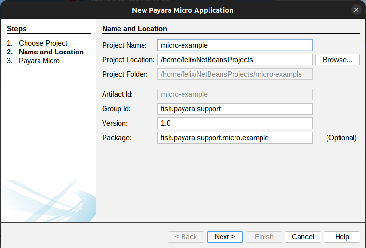Click the disabled < Back button
Screen dimensions: 366x248
(185, 237)
